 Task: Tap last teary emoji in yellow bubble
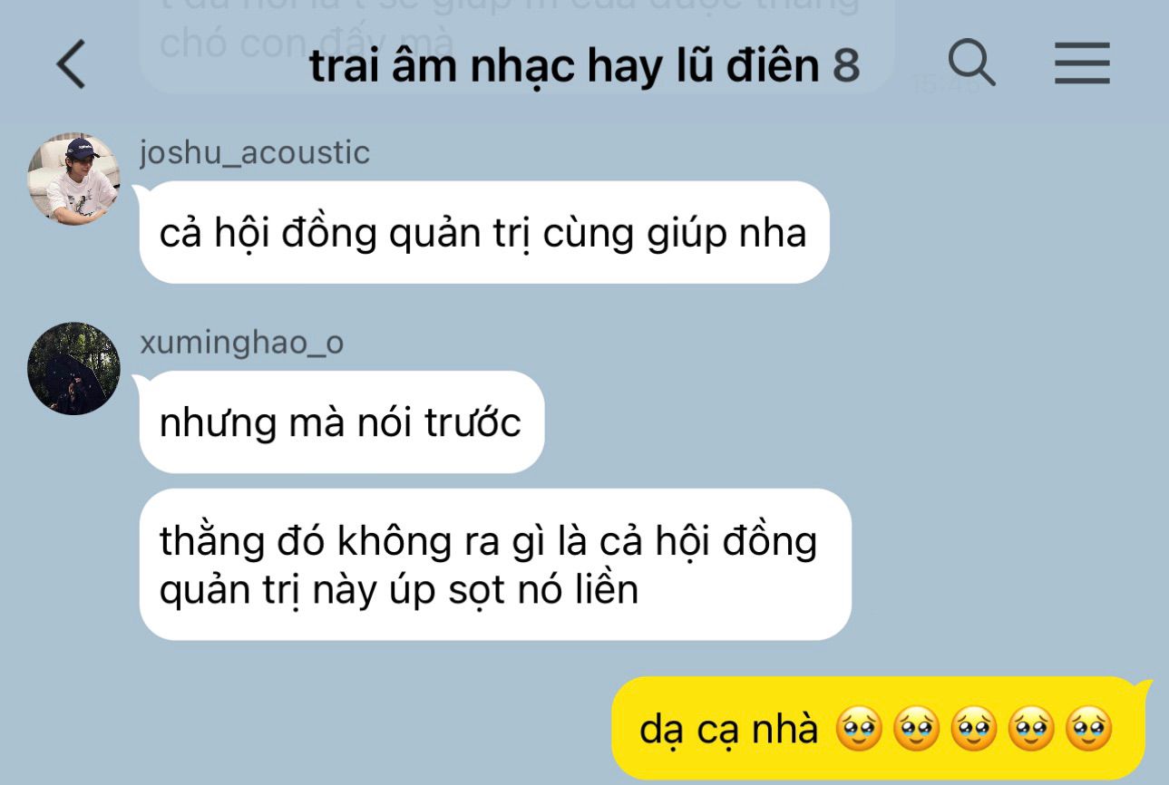click(x=1088, y=731)
